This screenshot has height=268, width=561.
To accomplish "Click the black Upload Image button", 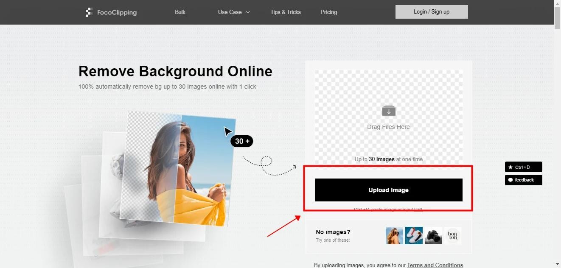I will point(388,190).
